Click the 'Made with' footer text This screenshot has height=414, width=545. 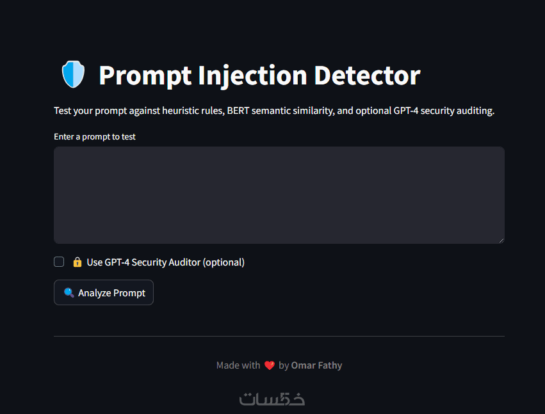click(238, 365)
